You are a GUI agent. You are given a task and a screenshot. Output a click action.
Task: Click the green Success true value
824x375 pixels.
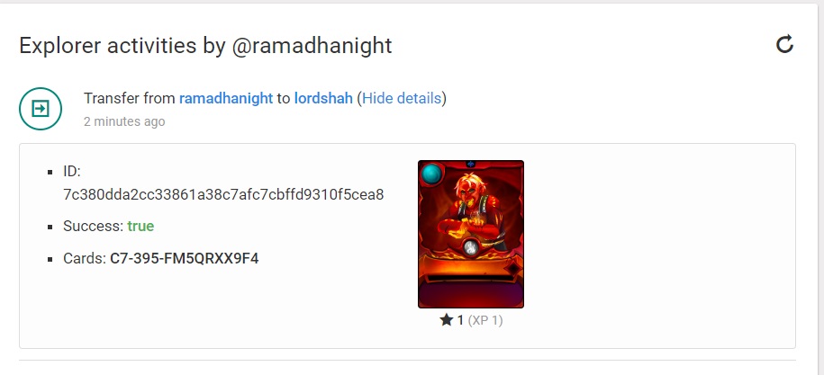pyautogui.click(x=140, y=226)
